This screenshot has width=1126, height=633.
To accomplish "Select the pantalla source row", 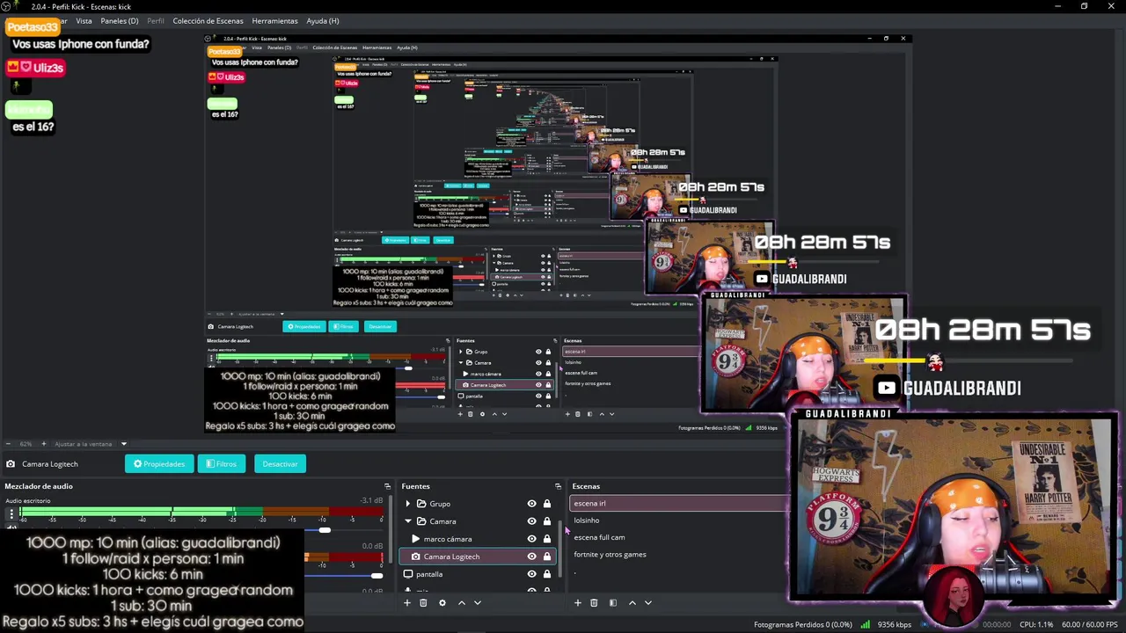I will (479, 574).
